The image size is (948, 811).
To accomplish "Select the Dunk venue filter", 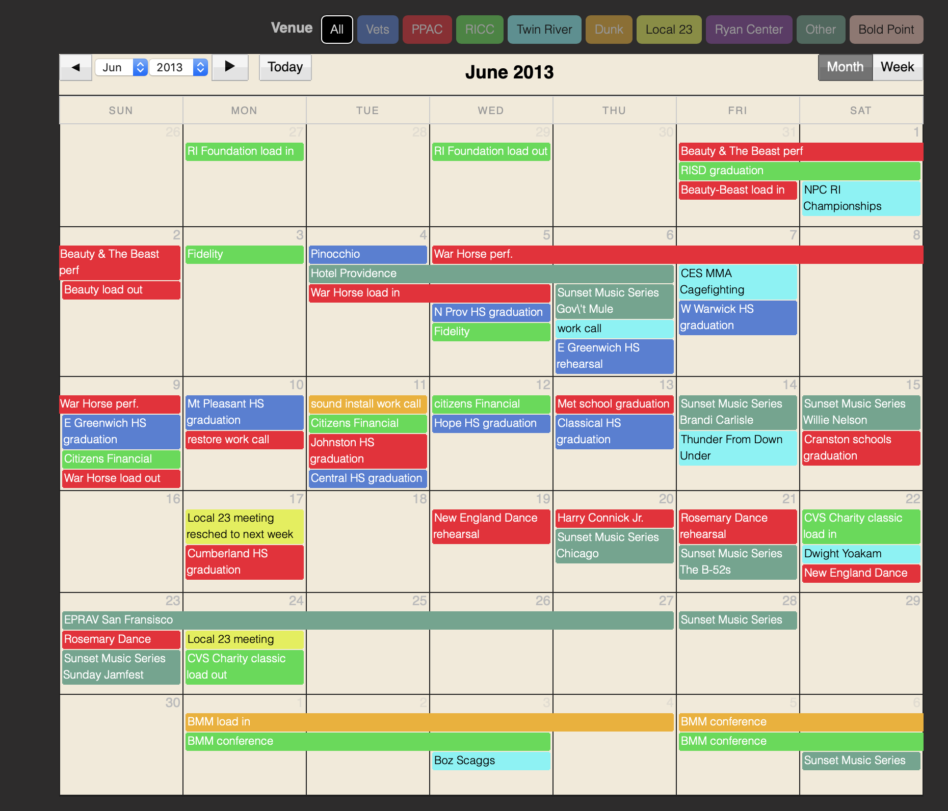I will click(x=609, y=30).
